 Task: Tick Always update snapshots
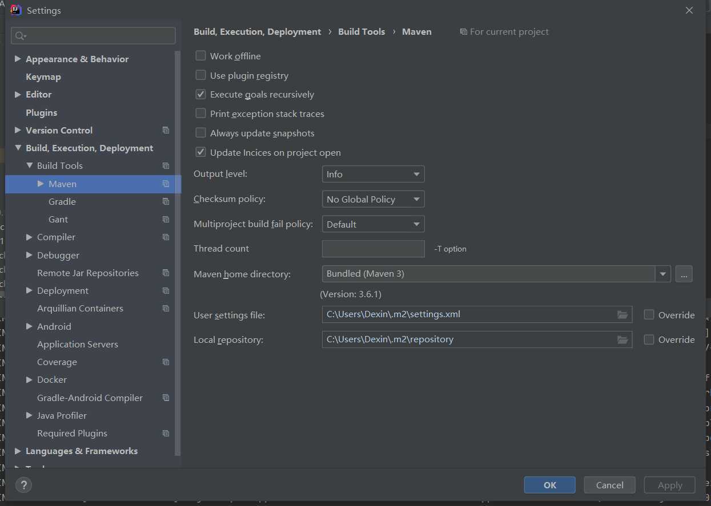pyautogui.click(x=200, y=133)
